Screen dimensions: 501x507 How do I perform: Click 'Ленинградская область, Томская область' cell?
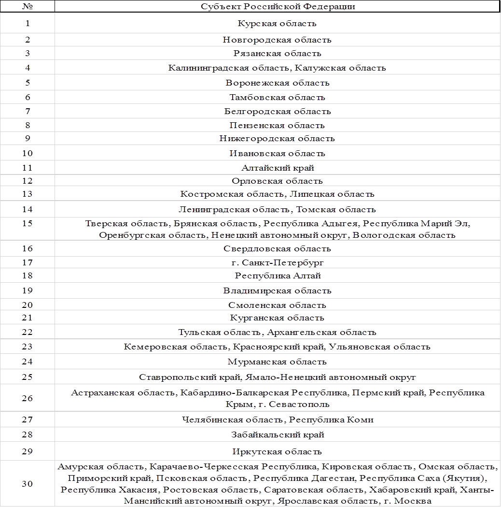[278, 209]
